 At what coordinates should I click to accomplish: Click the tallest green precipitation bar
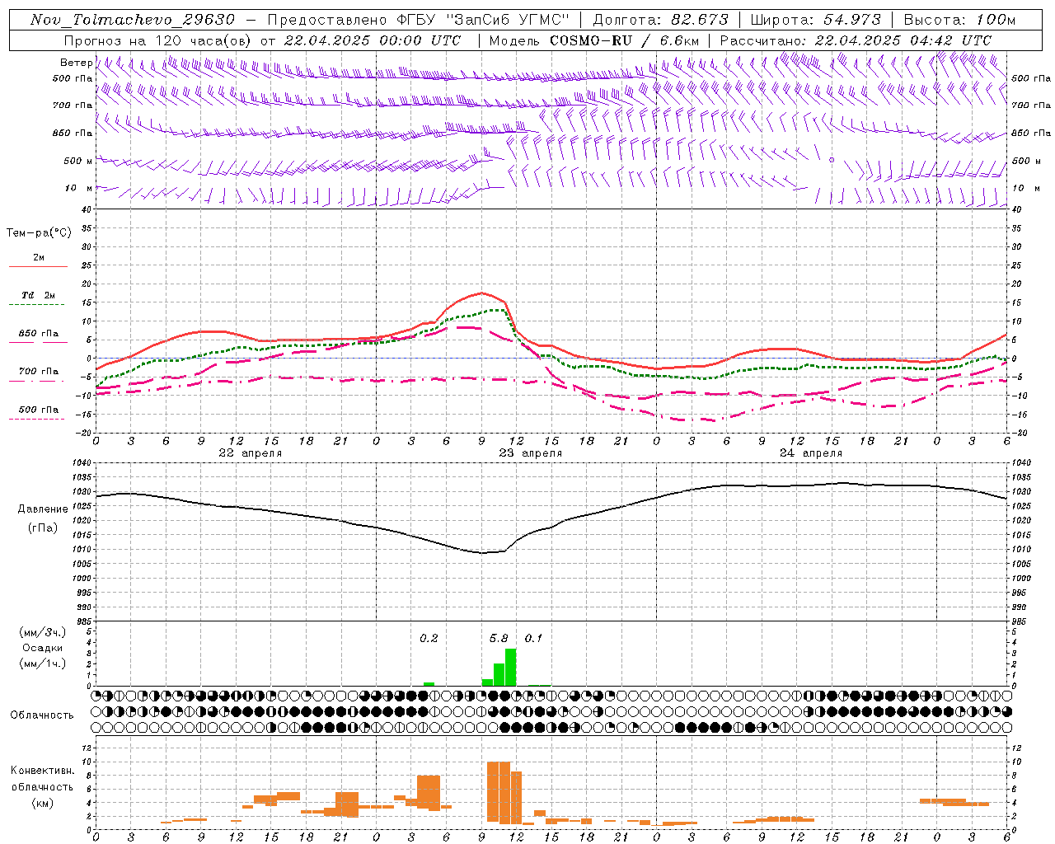[x=510, y=668]
